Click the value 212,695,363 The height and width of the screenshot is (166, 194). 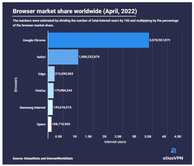click(64, 74)
